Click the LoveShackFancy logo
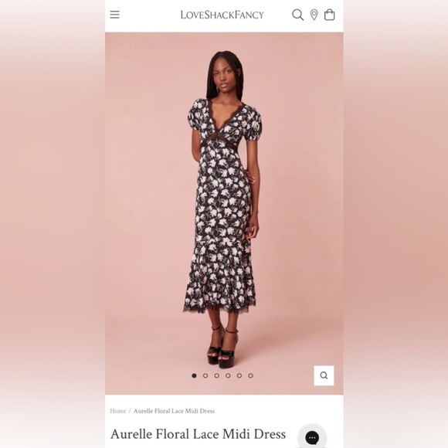 tap(222, 15)
